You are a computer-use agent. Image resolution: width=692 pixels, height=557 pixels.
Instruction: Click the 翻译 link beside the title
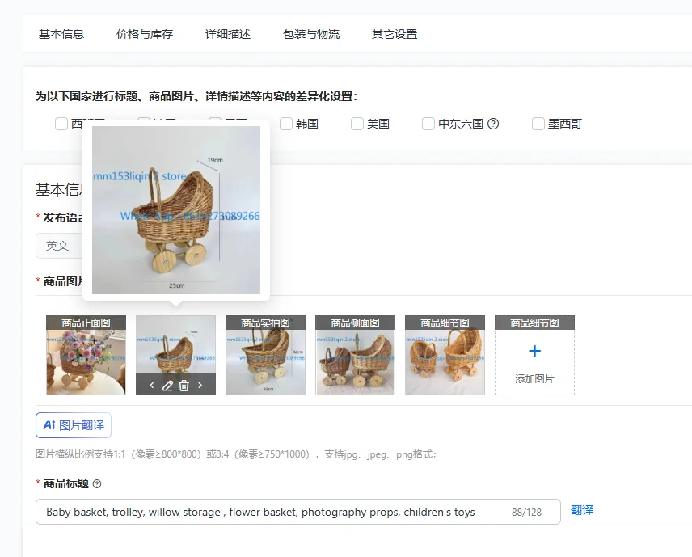[582, 510]
